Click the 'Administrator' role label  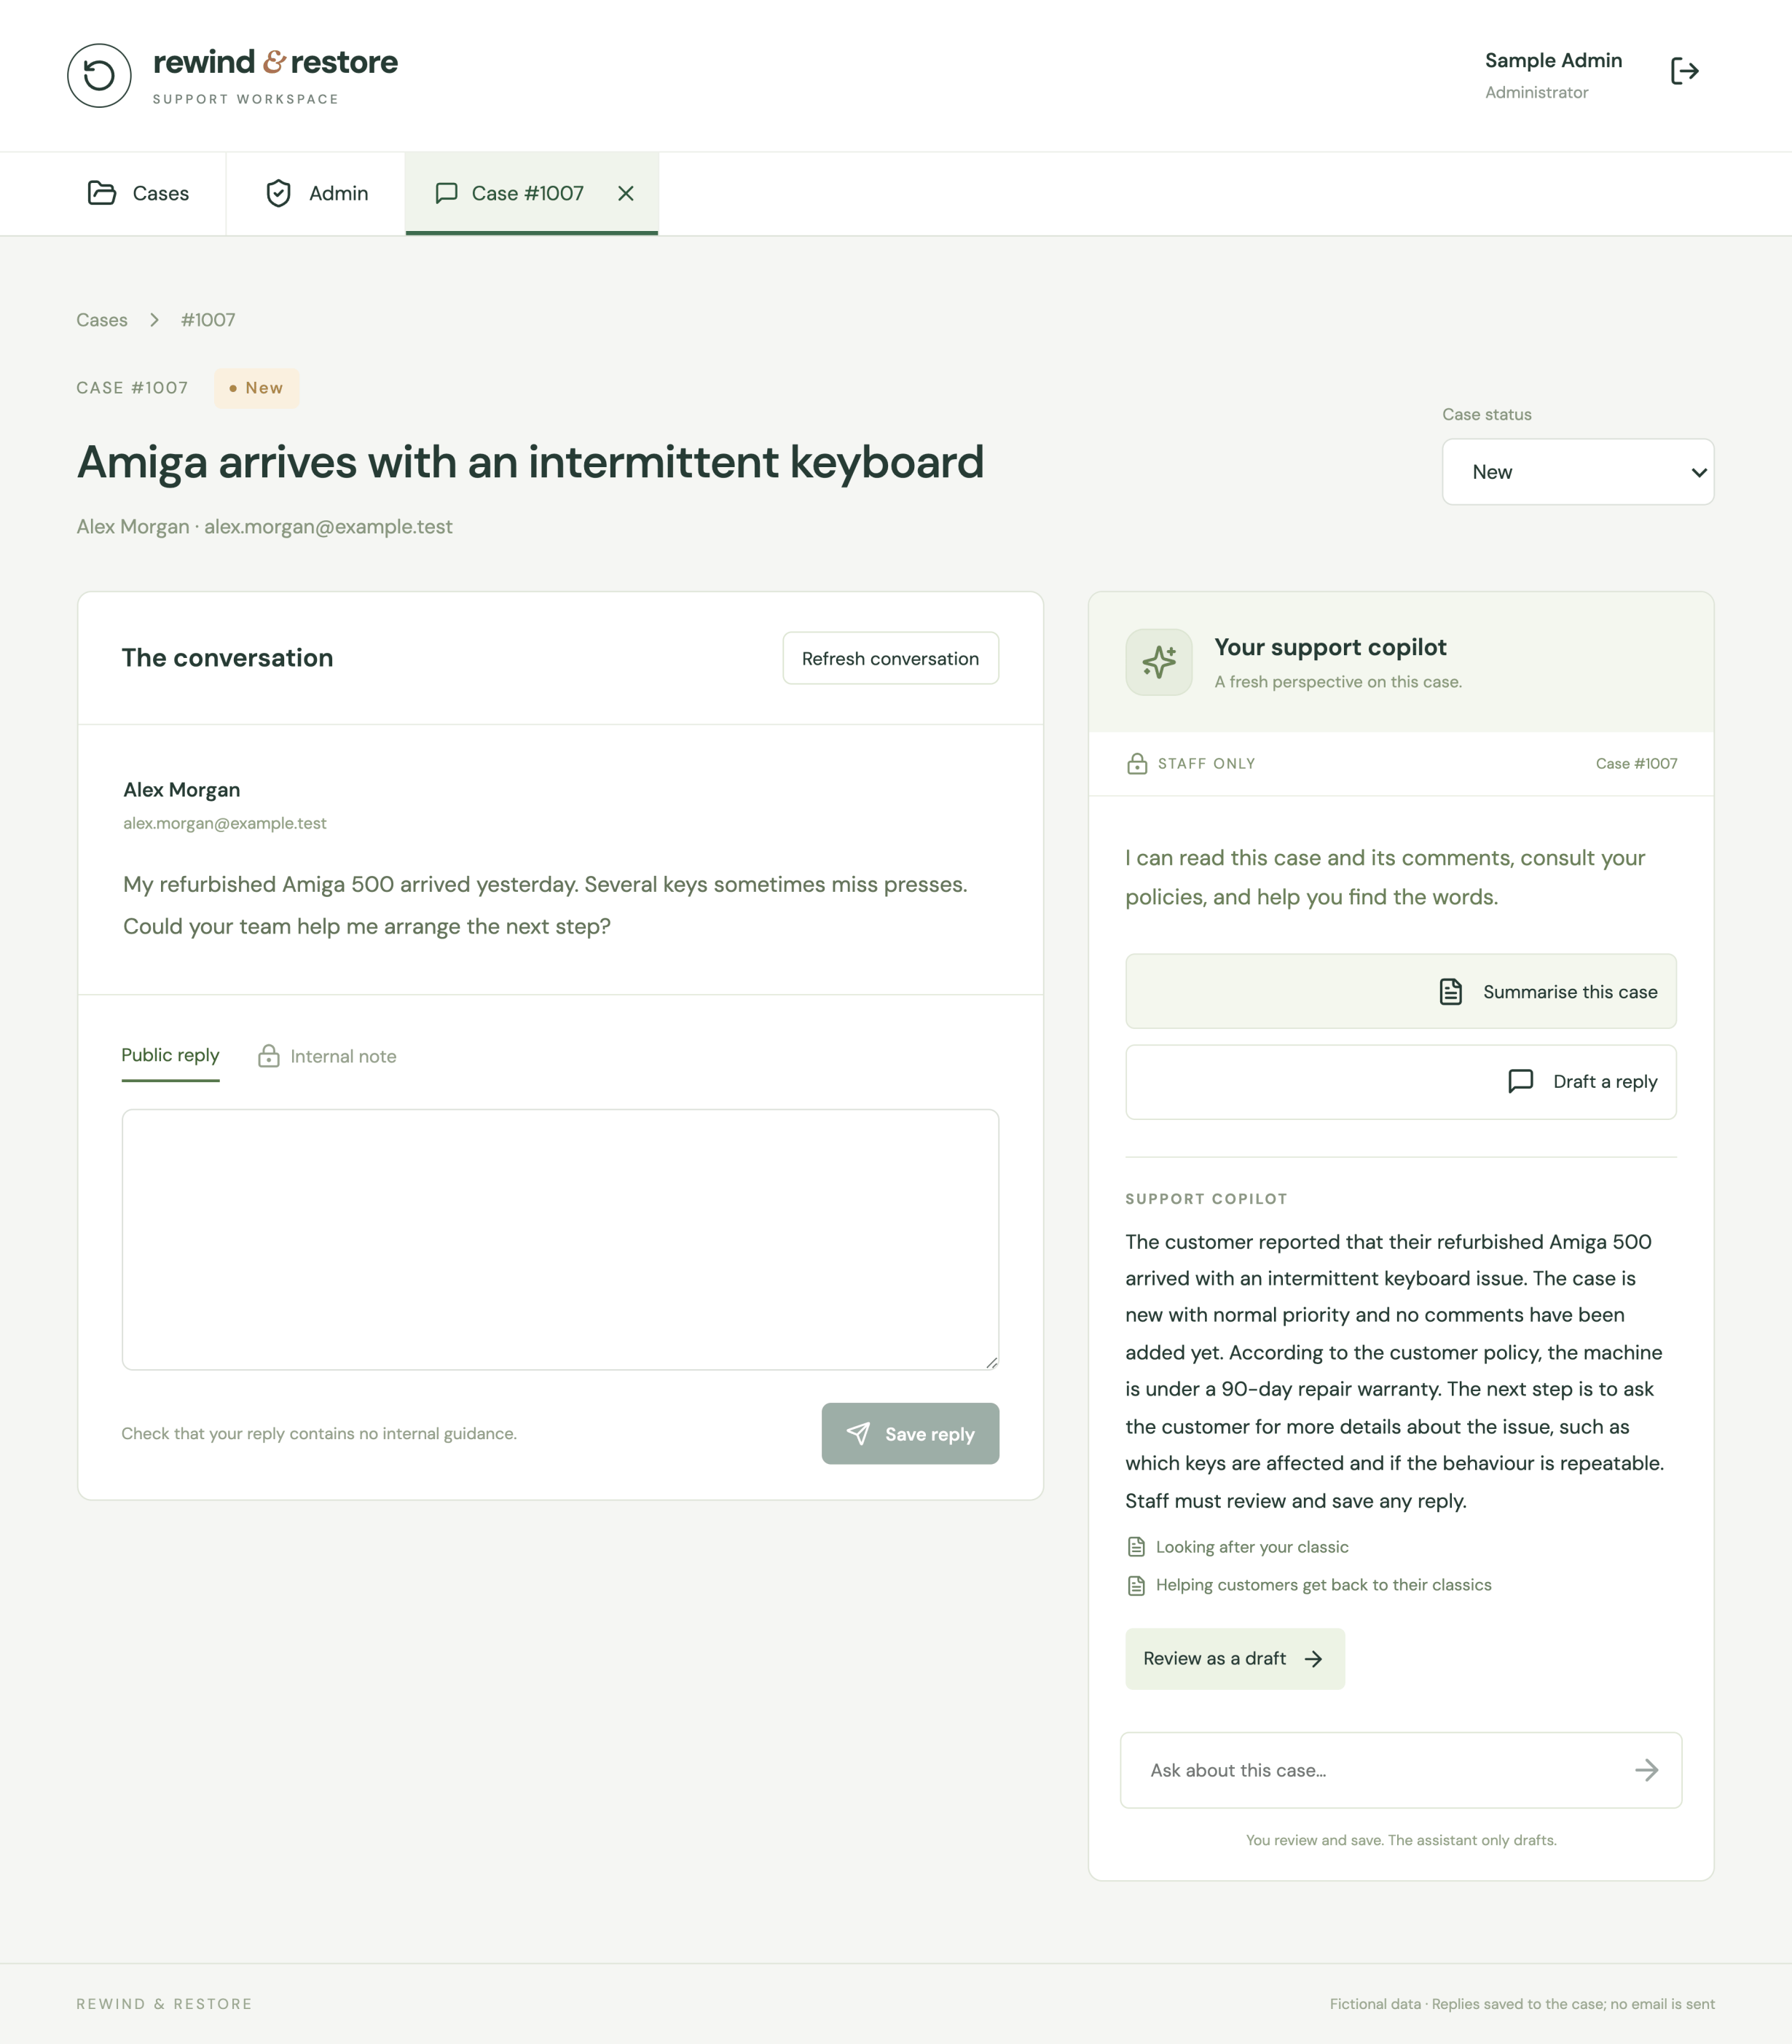1536,92
